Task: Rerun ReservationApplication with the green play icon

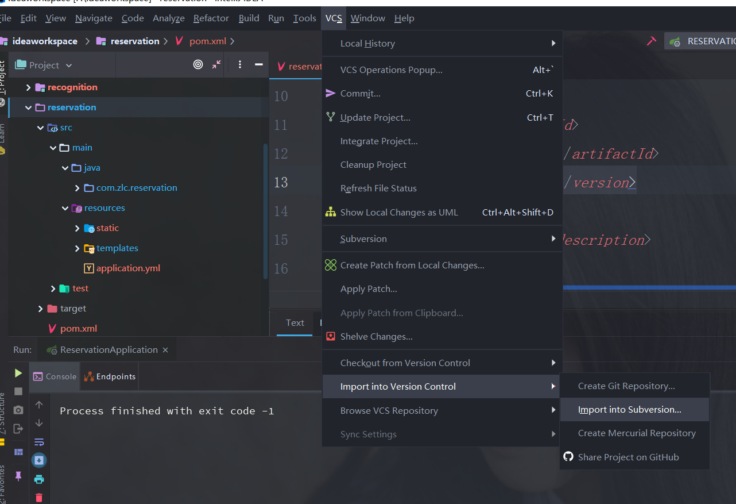Action: (18, 373)
